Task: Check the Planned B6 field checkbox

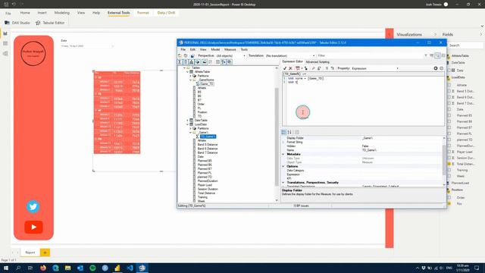Action: [449, 121]
